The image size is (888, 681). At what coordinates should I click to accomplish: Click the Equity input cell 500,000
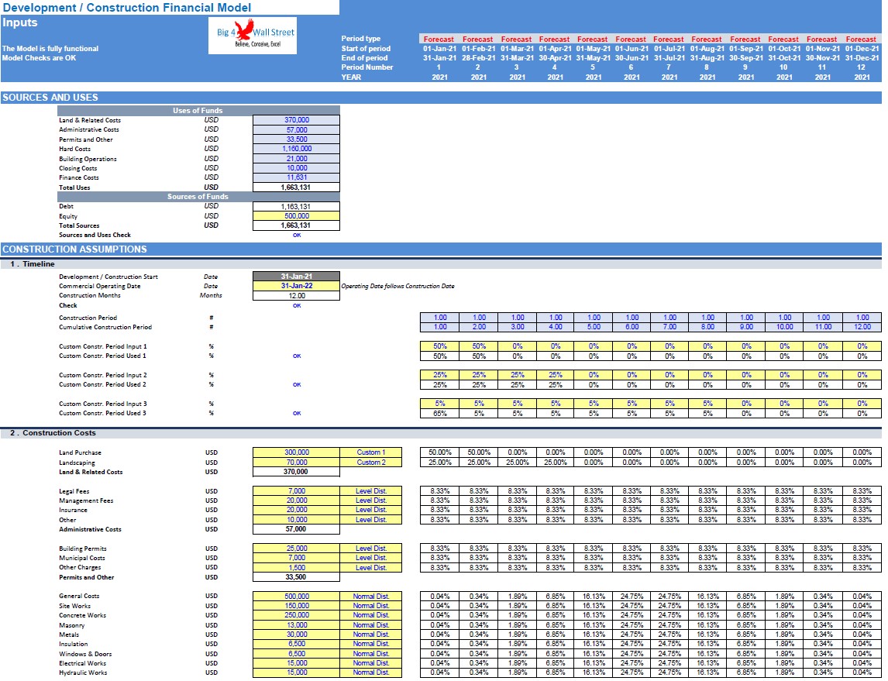(296, 215)
